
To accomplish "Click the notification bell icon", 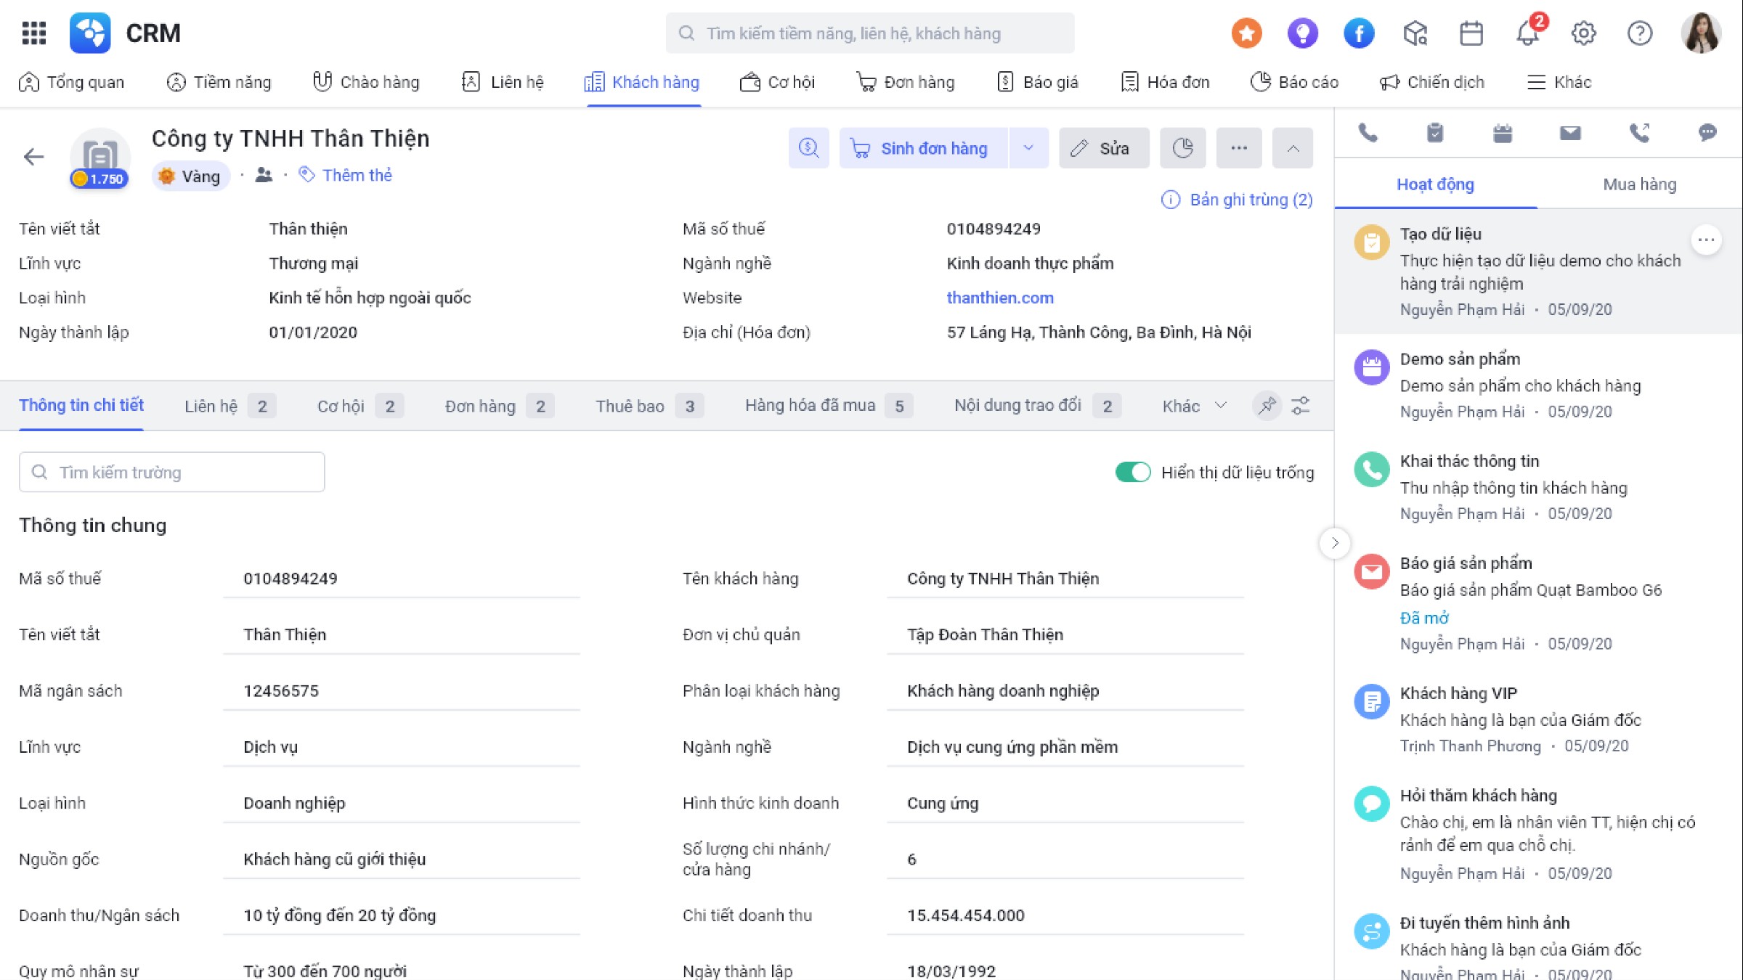I will click(x=1527, y=33).
